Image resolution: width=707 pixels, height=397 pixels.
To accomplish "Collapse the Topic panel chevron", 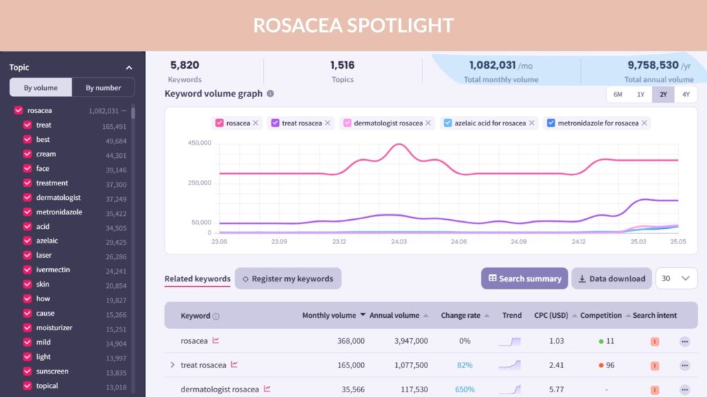I will tap(129, 68).
